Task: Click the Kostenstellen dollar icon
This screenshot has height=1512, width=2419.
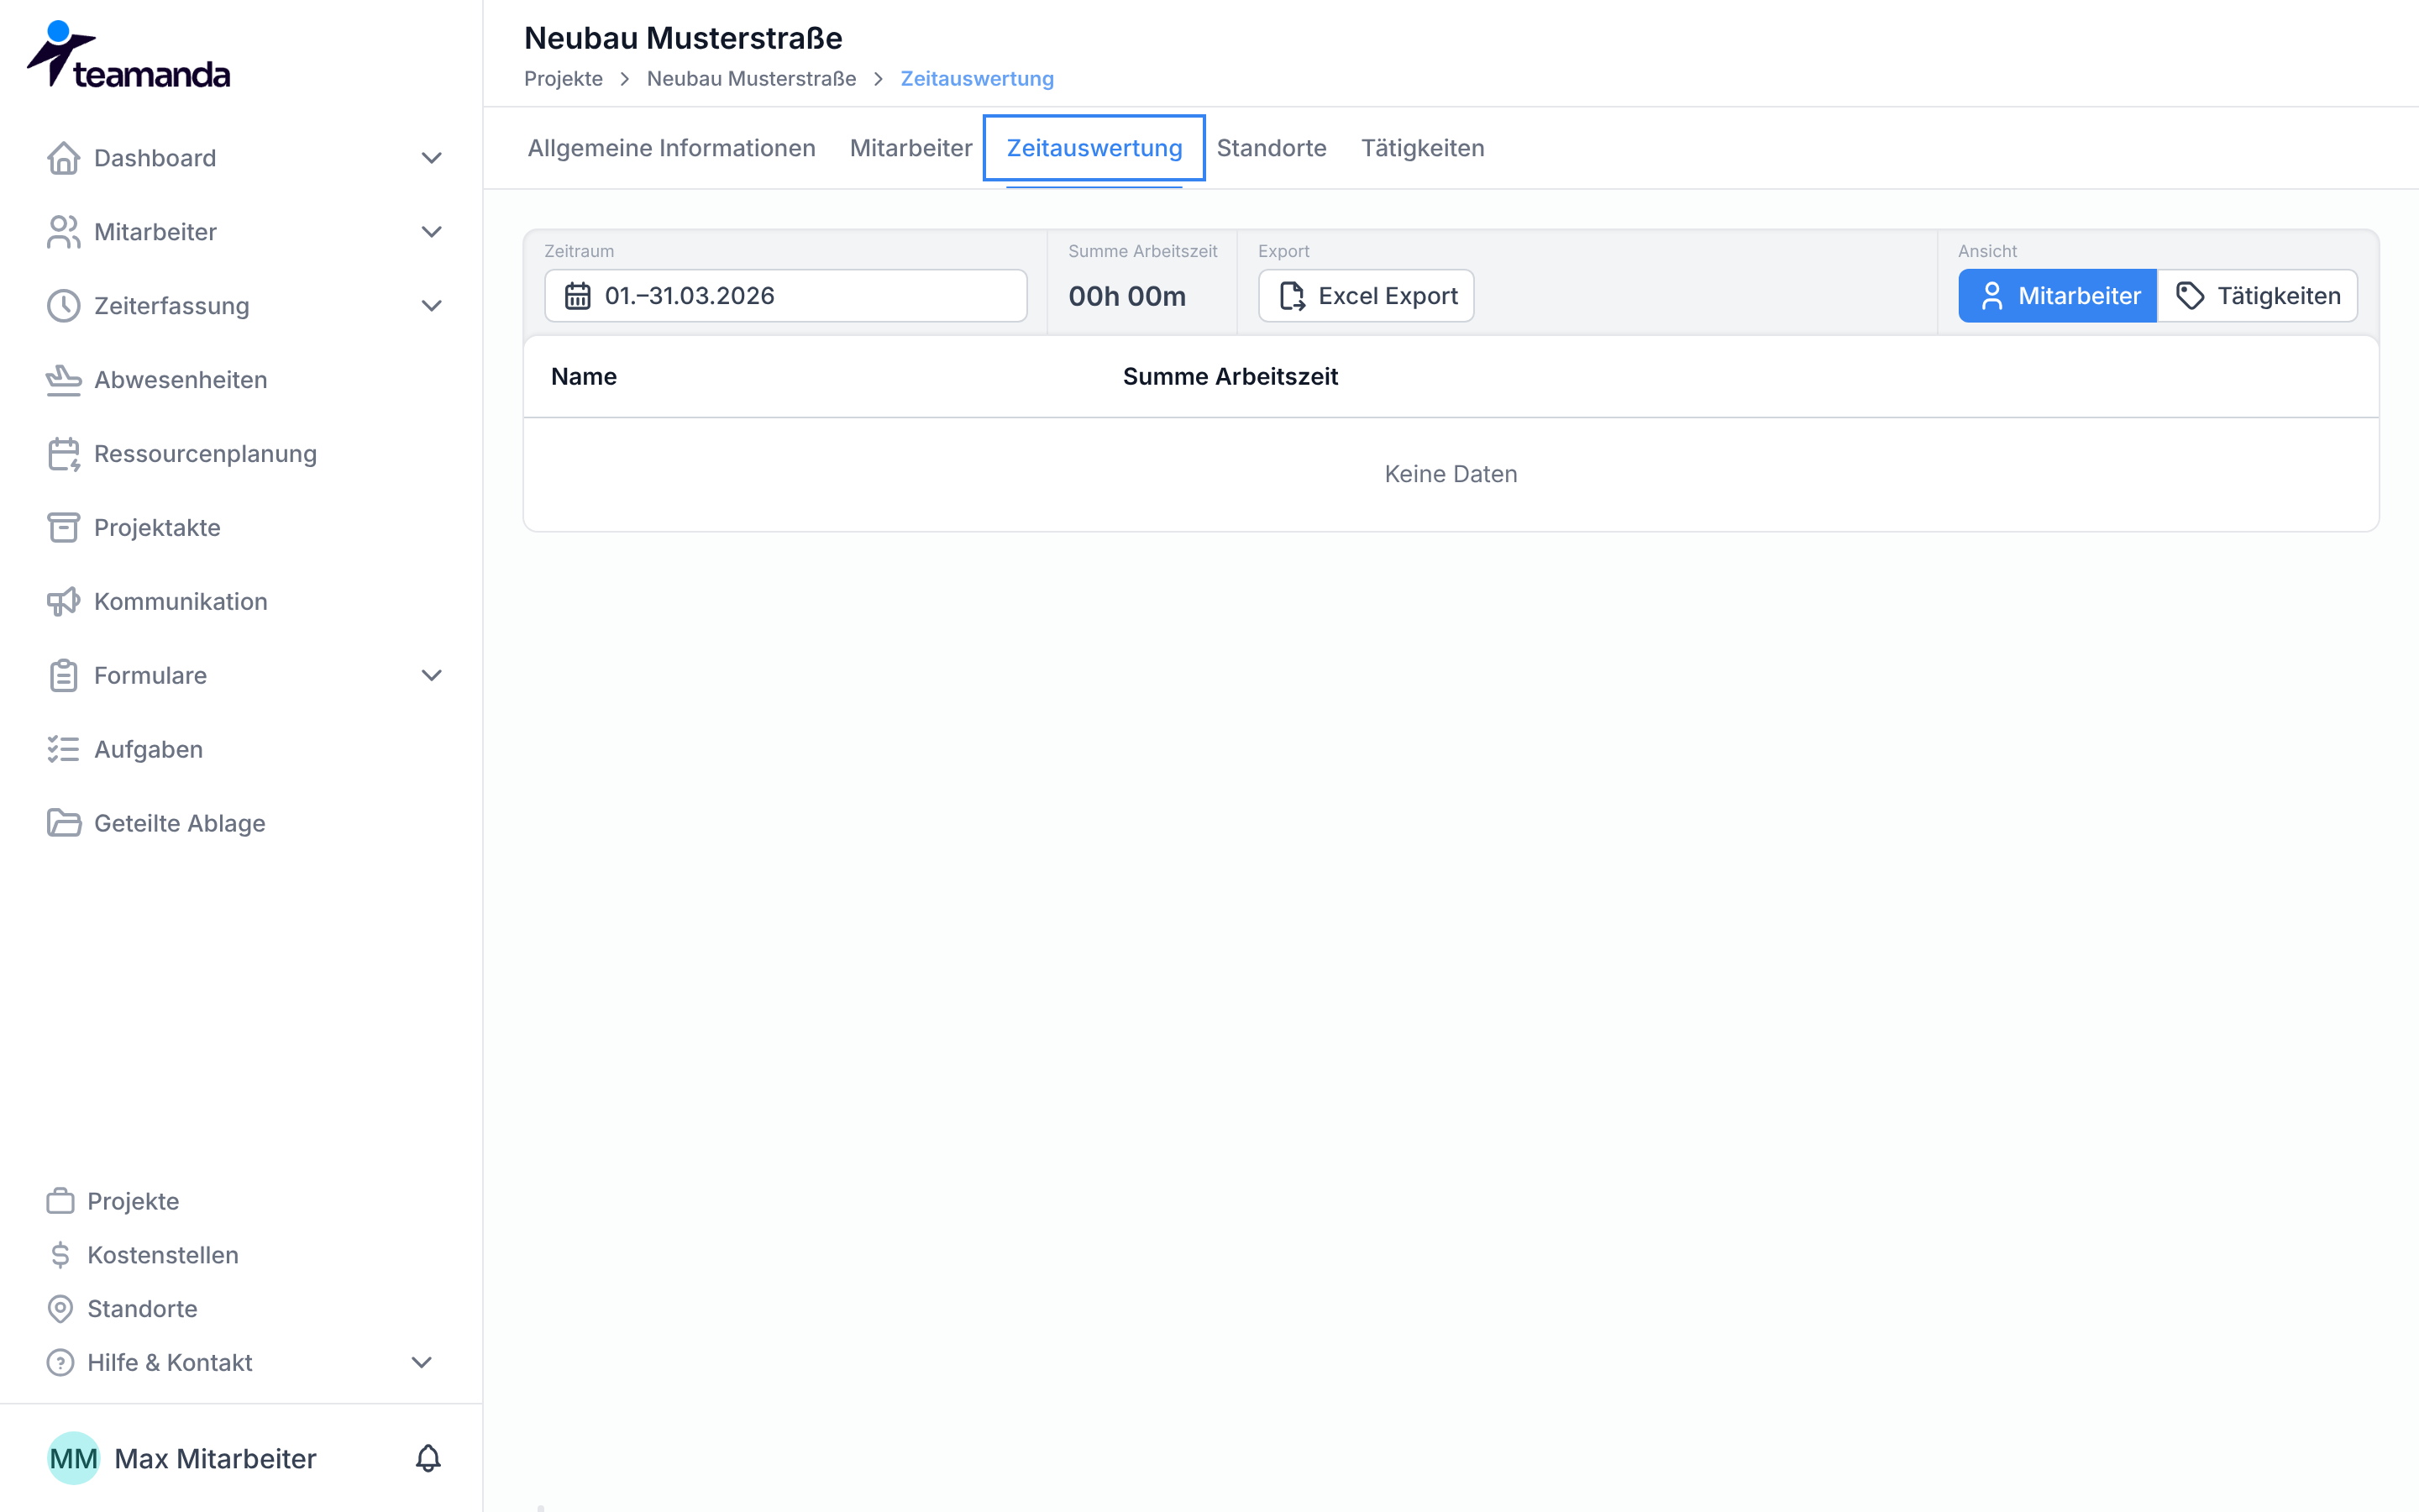Action: click(60, 1255)
